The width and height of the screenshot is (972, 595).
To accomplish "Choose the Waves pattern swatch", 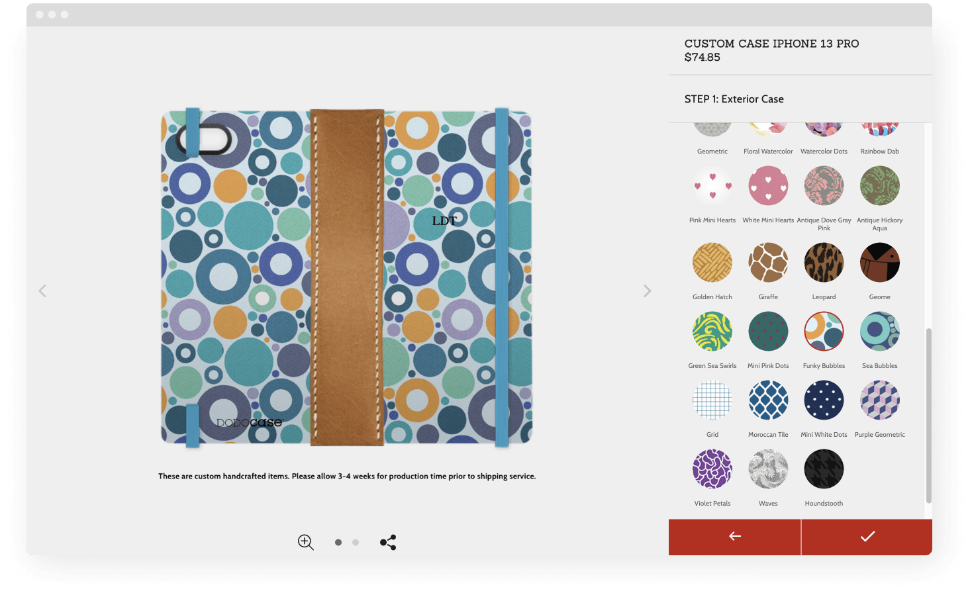I will pos(768,469).
